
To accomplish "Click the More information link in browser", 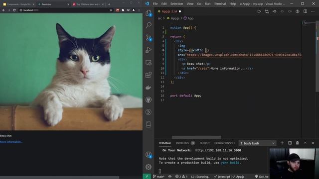I will coord(11,142).
